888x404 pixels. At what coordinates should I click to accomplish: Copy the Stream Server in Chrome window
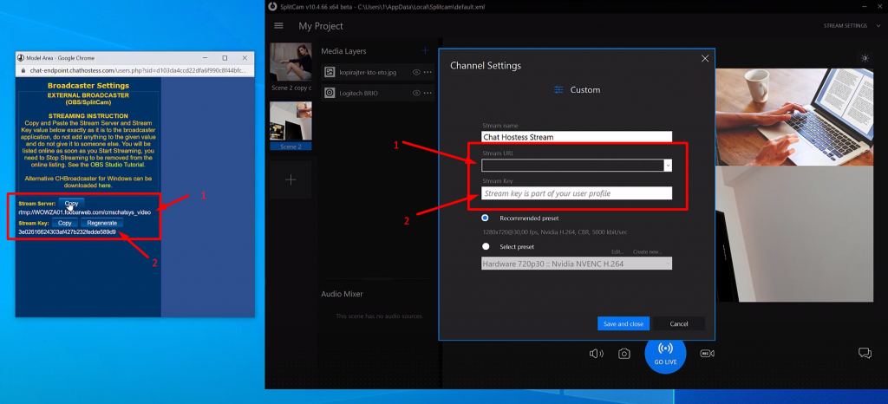click(x=71, y=203)
